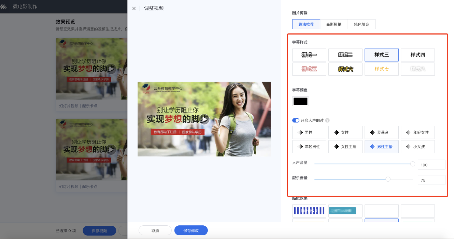Click the 保存修改 save changes button
The image size is (454, 239).
point(191,230)
